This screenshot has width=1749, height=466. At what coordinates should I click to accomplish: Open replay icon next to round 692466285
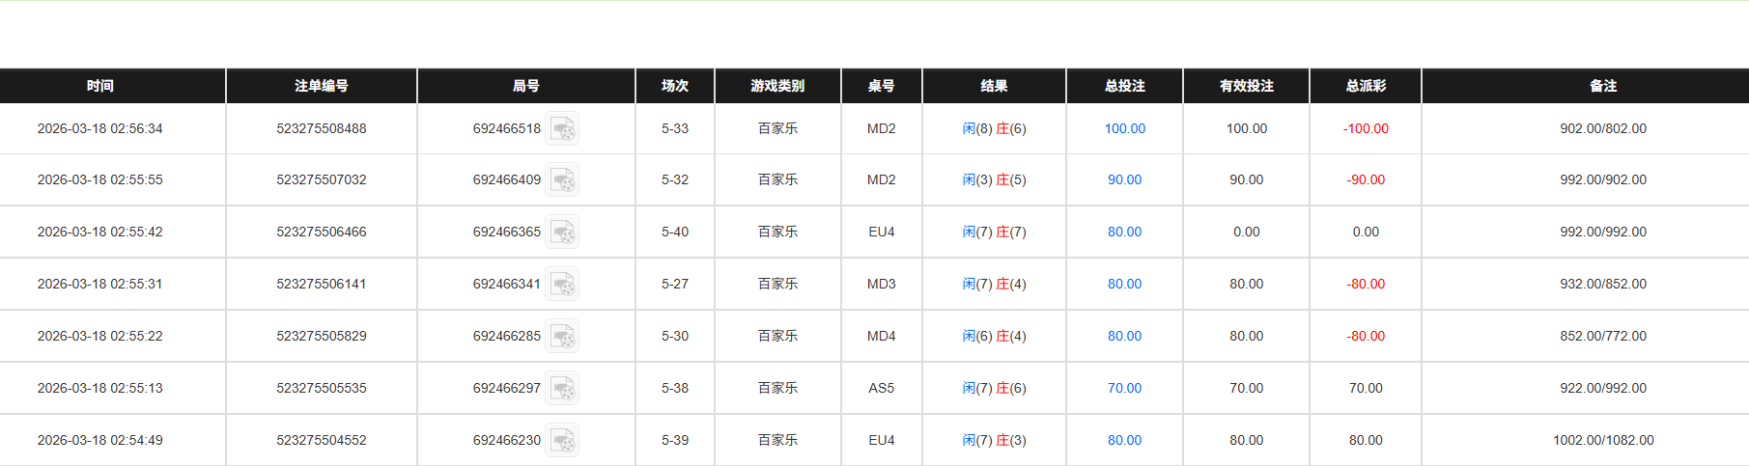point(562,336)
